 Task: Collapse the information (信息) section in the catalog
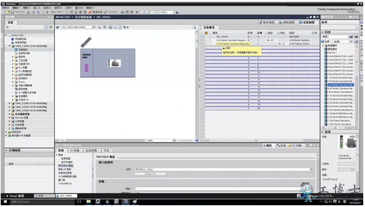point(323,131)
